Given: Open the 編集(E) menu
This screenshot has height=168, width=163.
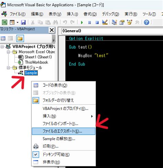Looking at the screenshot, I should click(37, 14).
